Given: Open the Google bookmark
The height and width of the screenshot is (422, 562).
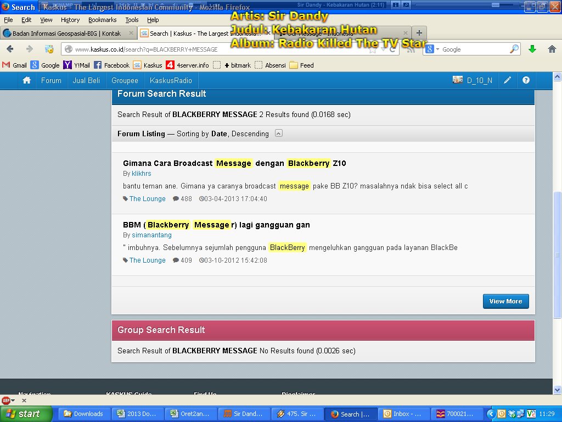Looking at the screenshot, I should click(45, 65).
